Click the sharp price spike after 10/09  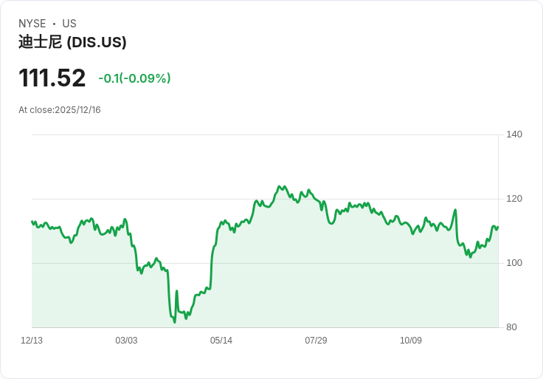(x=455, y=210)
